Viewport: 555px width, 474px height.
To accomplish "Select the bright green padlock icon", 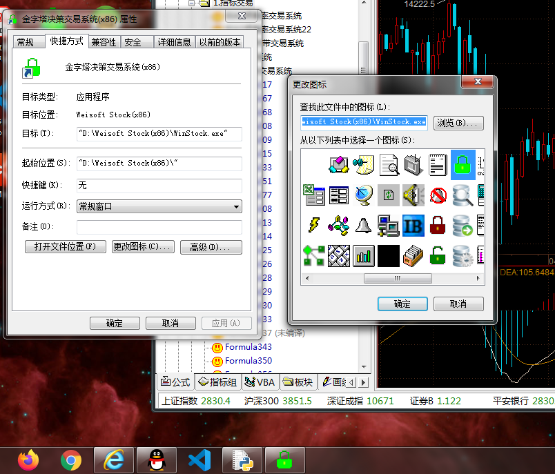I will tap(463, 165).
